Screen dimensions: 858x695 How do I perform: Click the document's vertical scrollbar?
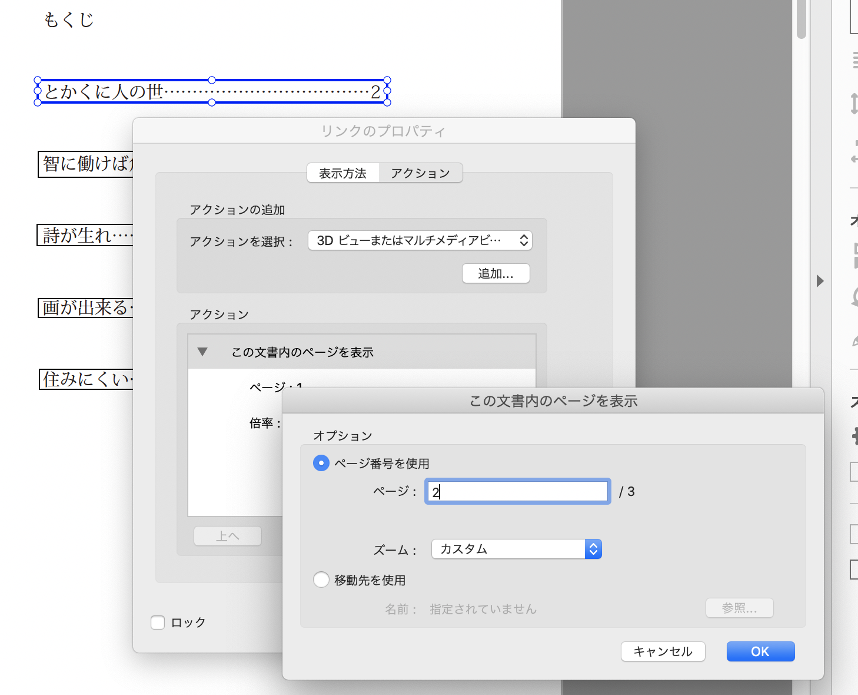click(801, 18)
